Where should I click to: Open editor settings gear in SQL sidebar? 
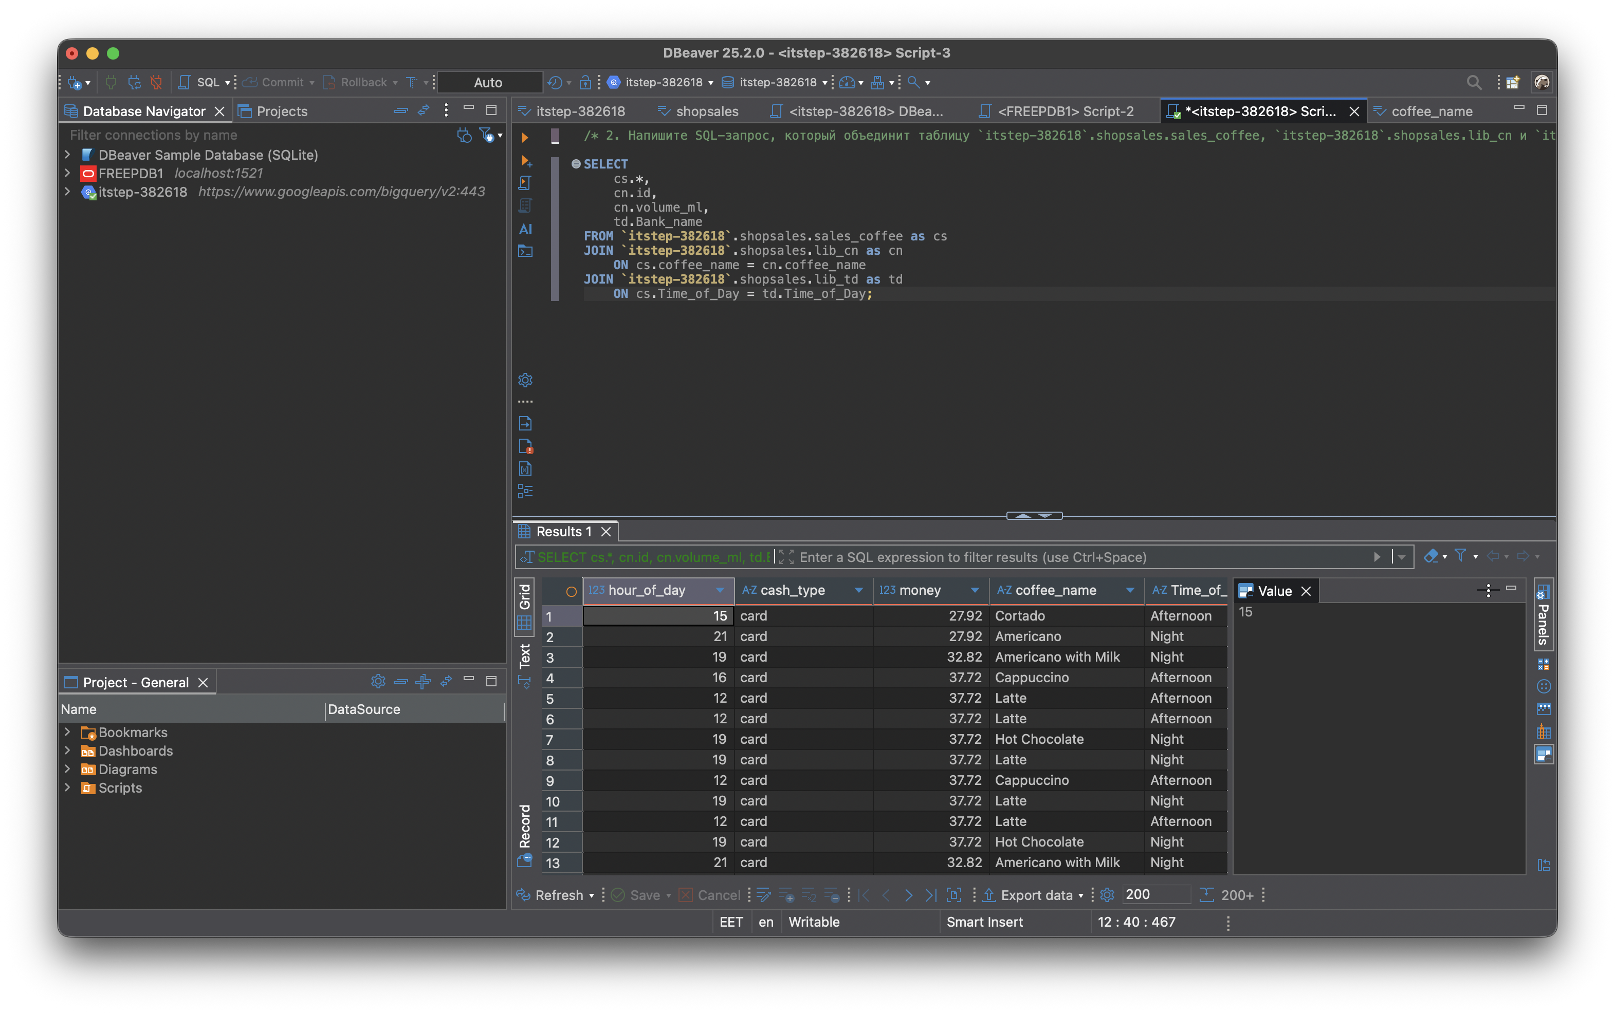pos(525,380)
